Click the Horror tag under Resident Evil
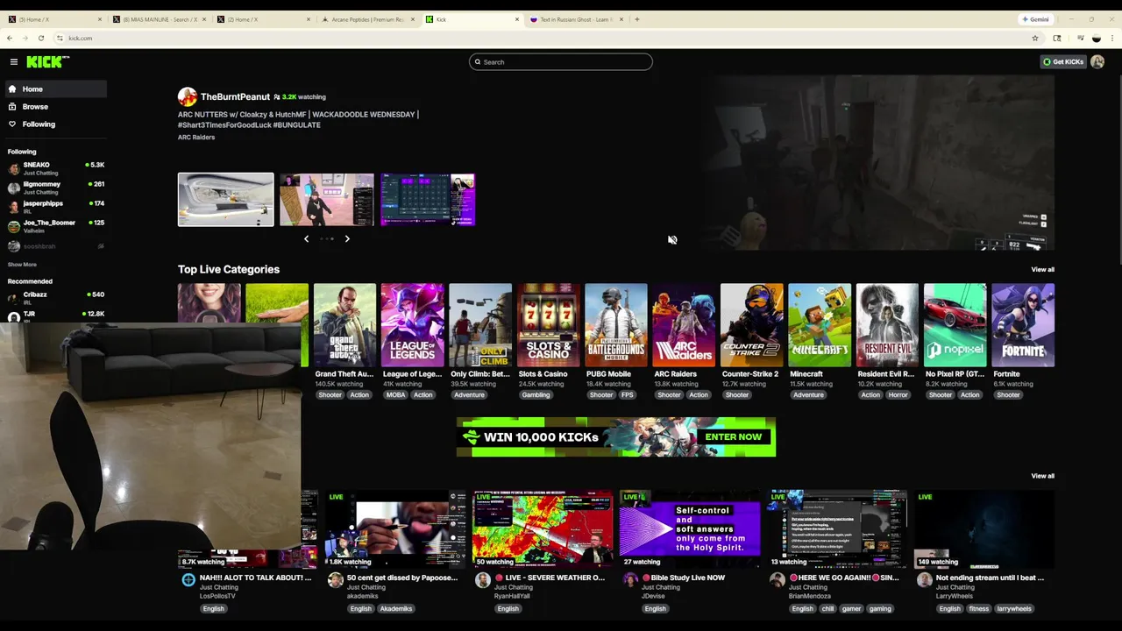 [x=898, y=394]
